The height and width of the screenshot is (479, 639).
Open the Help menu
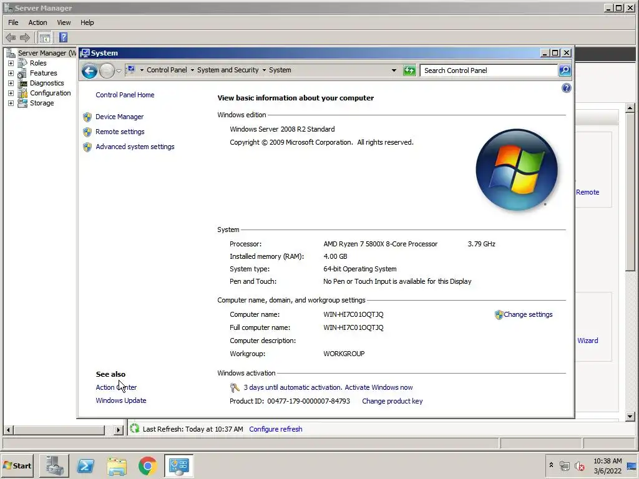[87, 22]
